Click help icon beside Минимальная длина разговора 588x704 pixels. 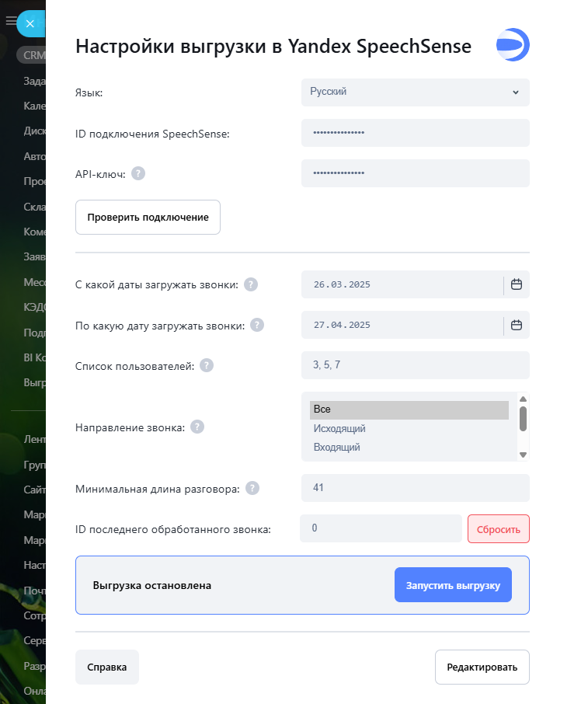[252, 488]
